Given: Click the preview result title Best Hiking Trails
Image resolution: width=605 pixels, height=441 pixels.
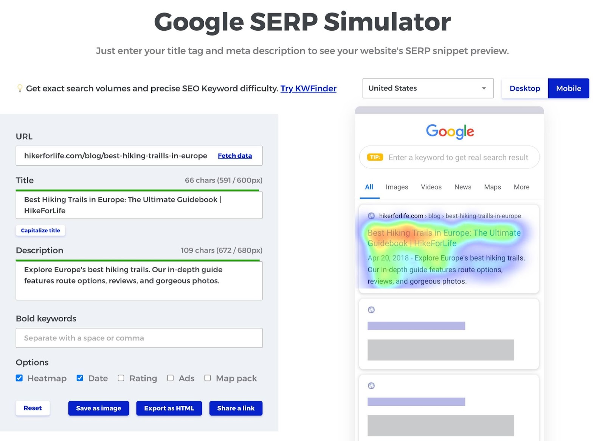Looking at the screenshot, I should tap(444, 238).
